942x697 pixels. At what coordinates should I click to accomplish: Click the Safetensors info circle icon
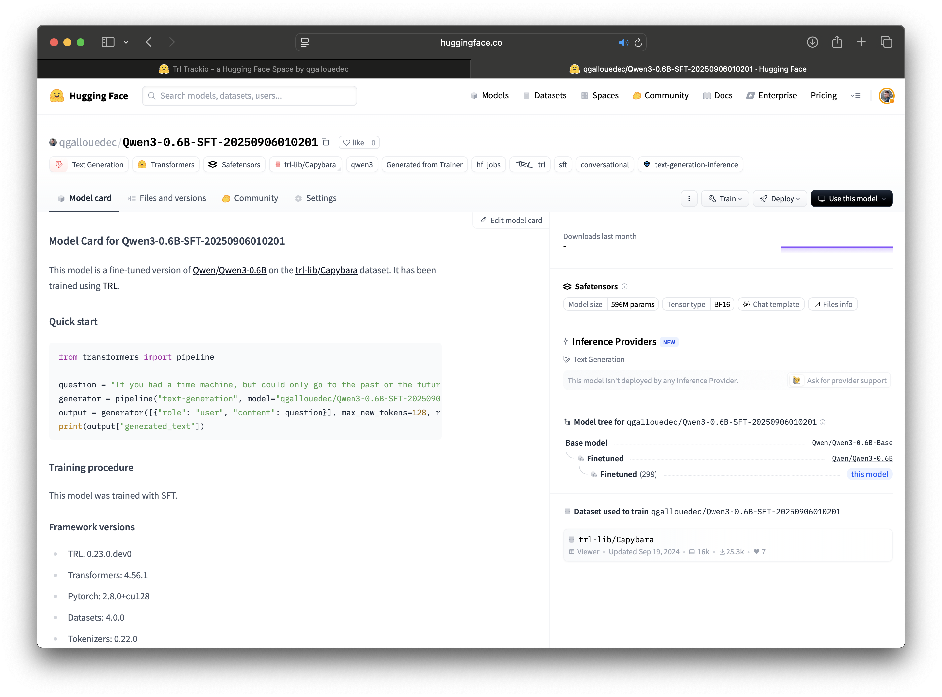click(624, 286)
